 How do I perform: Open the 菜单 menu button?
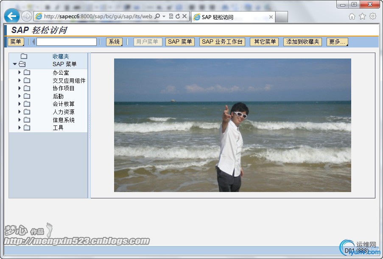16,42
